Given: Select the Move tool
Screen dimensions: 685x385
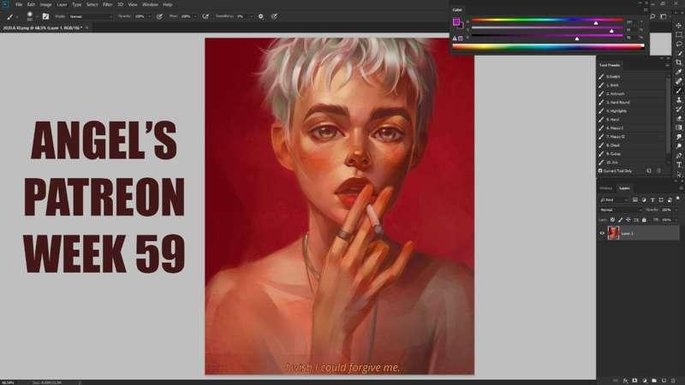Looking at the screenshot, I should tap(678, 26).
